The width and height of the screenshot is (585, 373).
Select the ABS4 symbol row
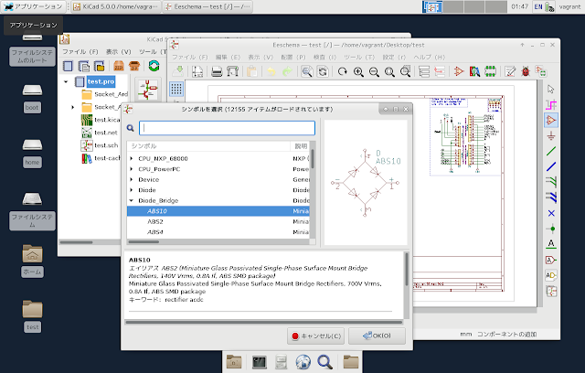pos(218,232)
